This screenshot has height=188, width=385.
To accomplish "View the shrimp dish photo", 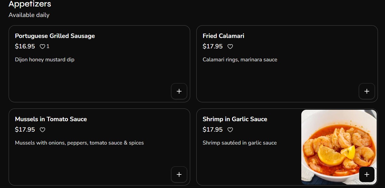I will [339, 142].
